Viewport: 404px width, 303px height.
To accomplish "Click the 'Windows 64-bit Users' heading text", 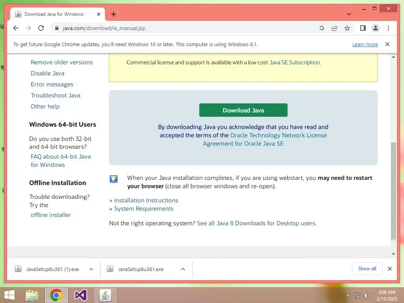I will tap(63, 124).
